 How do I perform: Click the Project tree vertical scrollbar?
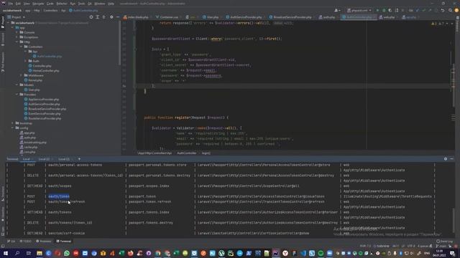click(119, 44)
